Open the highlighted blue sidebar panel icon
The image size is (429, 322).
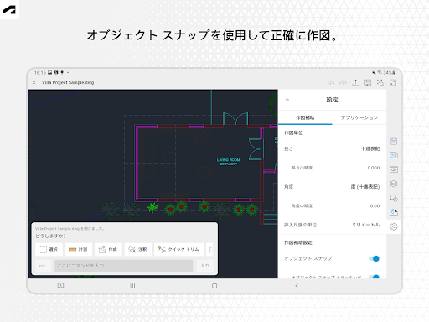394,155
